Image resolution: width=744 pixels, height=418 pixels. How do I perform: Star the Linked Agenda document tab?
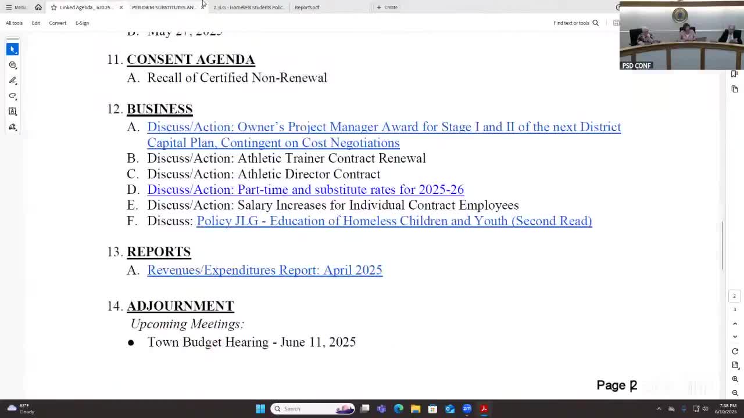coord(53,8)
